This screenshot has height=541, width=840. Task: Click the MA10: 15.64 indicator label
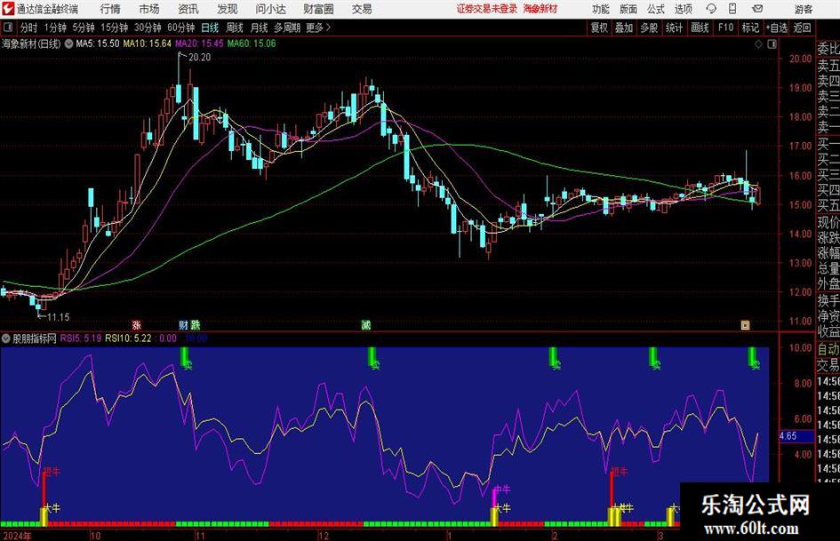(x=148, y=44)
